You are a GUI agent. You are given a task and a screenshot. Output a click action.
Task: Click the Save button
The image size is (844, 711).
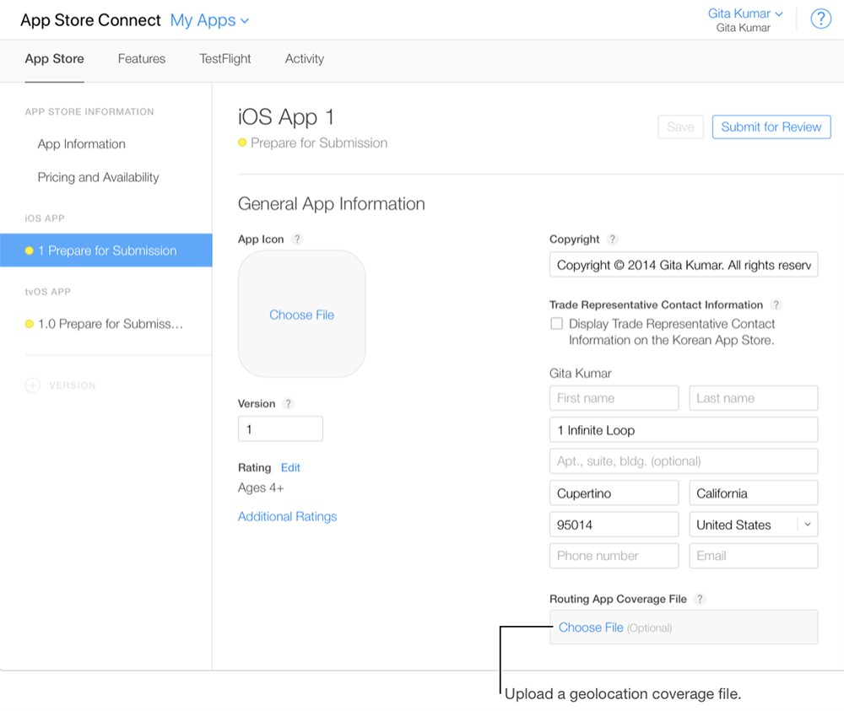point(680,127)
